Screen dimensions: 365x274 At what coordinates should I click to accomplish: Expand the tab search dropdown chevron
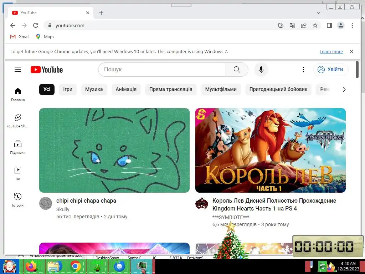pos(319,13)
